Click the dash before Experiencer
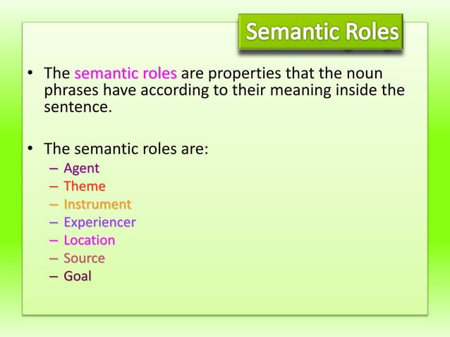Viewport: 450px width, 337px height. 54,223
